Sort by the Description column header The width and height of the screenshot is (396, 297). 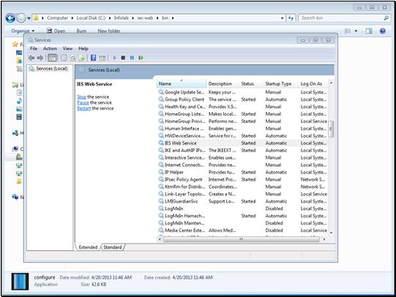223,83
